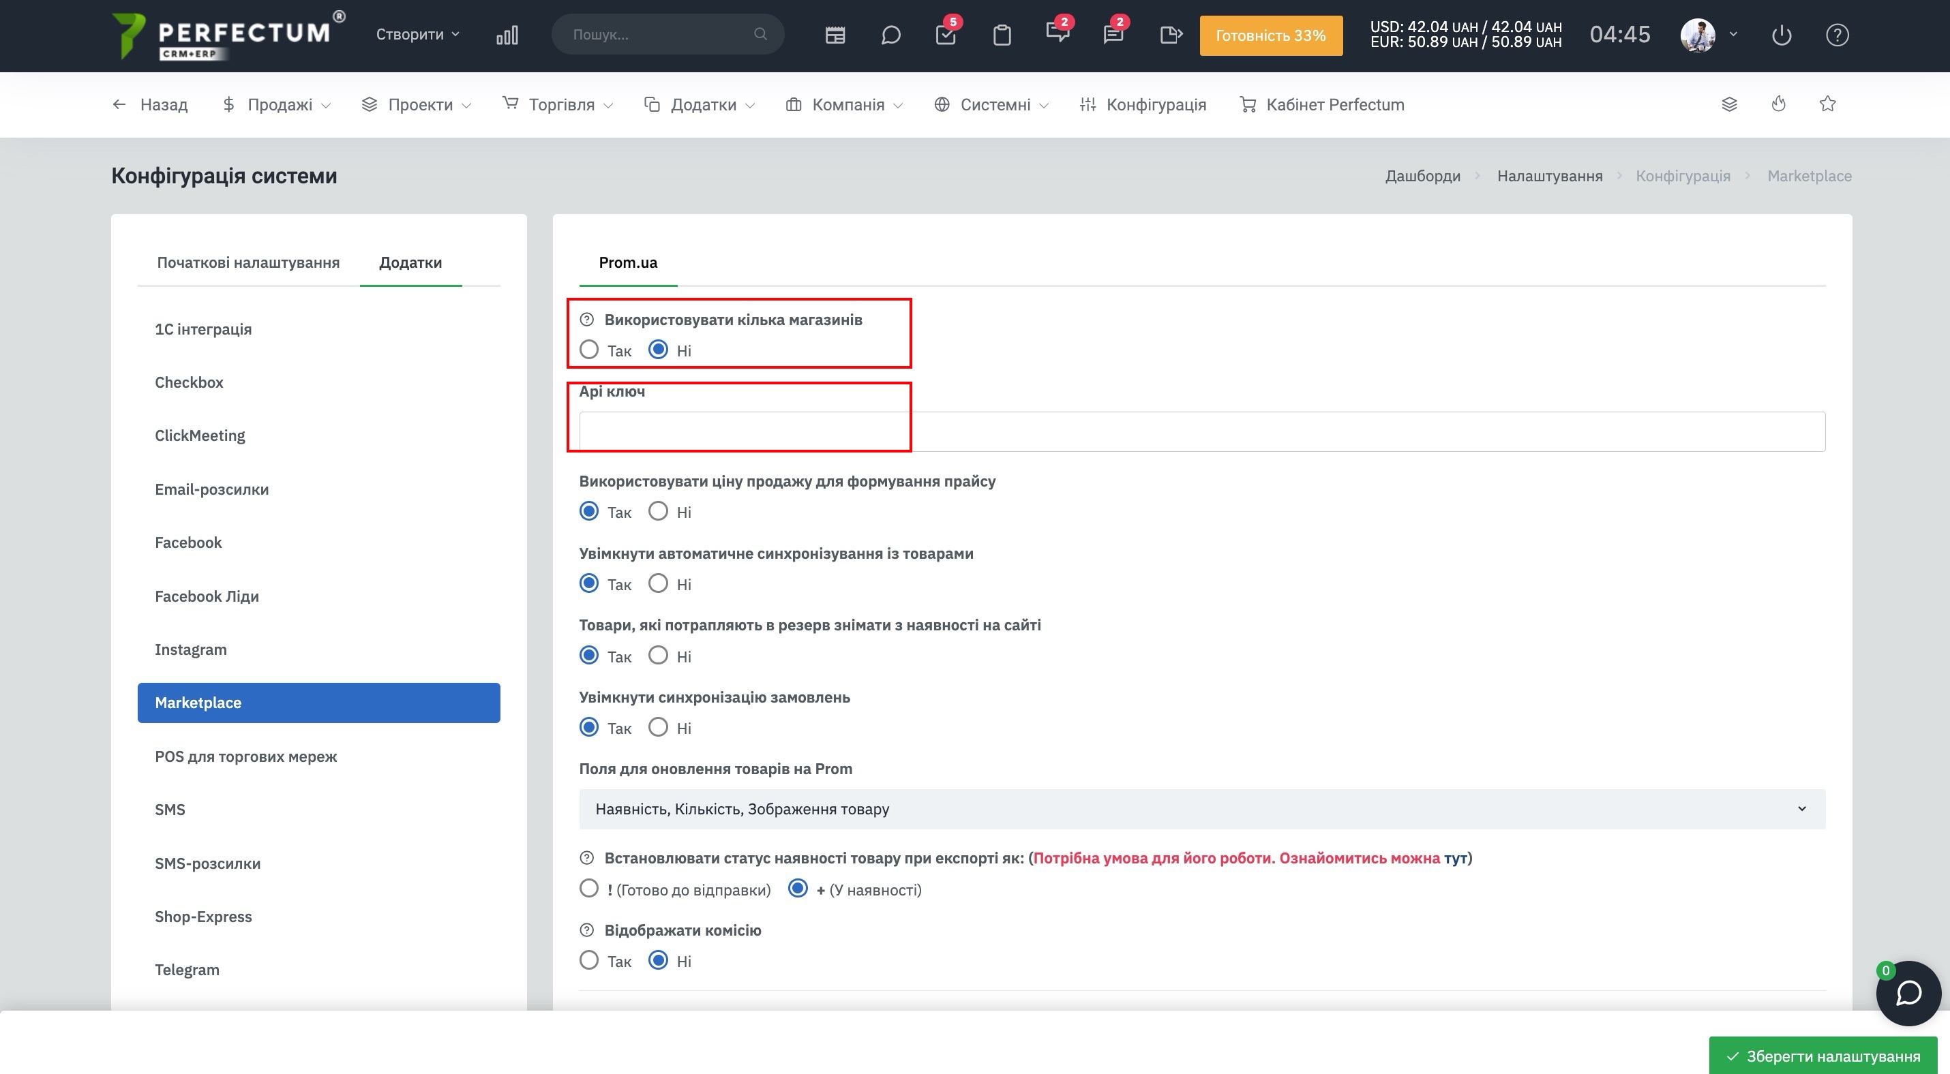This screenshot has height=1074, width=1950.
Task: Open the chat bubble icon in top bar
Action: tap(891, 35)
